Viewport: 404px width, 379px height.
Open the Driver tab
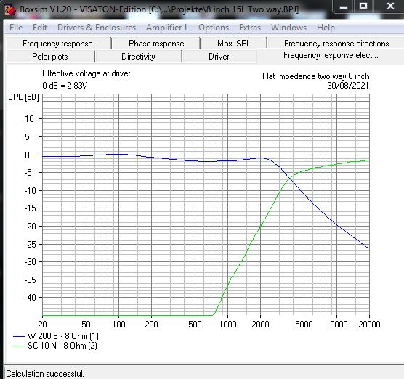click(219, 57)
